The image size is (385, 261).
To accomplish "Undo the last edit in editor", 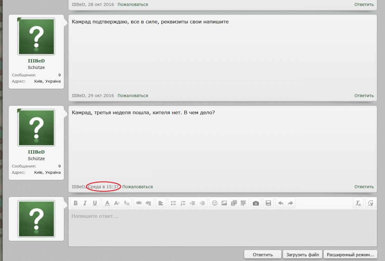I will click(x=281, y=203).
